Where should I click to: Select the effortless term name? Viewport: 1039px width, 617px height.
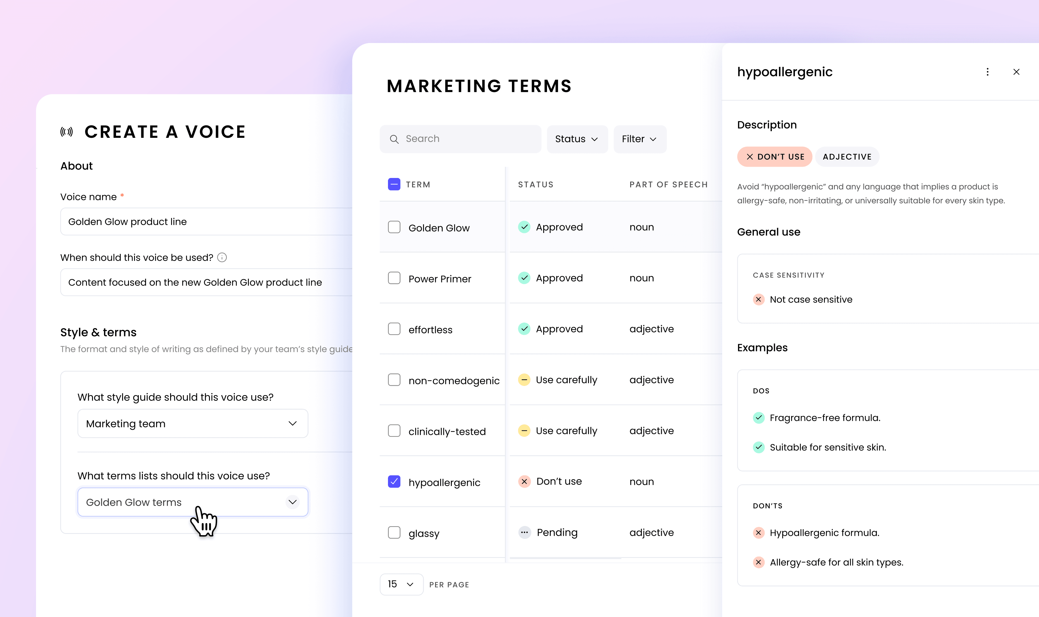pos(430,330)
